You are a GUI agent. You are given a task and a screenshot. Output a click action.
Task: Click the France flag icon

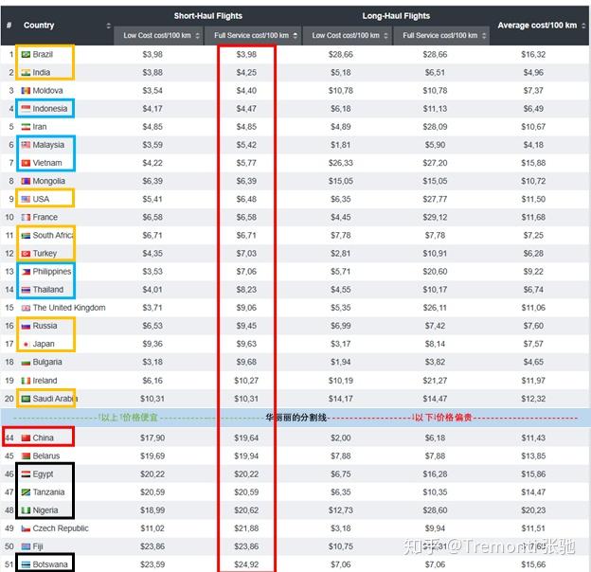click(x=26, y=218)
